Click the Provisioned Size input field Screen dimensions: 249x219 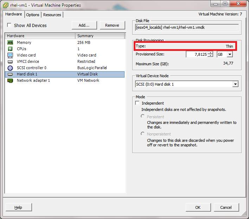197,54
